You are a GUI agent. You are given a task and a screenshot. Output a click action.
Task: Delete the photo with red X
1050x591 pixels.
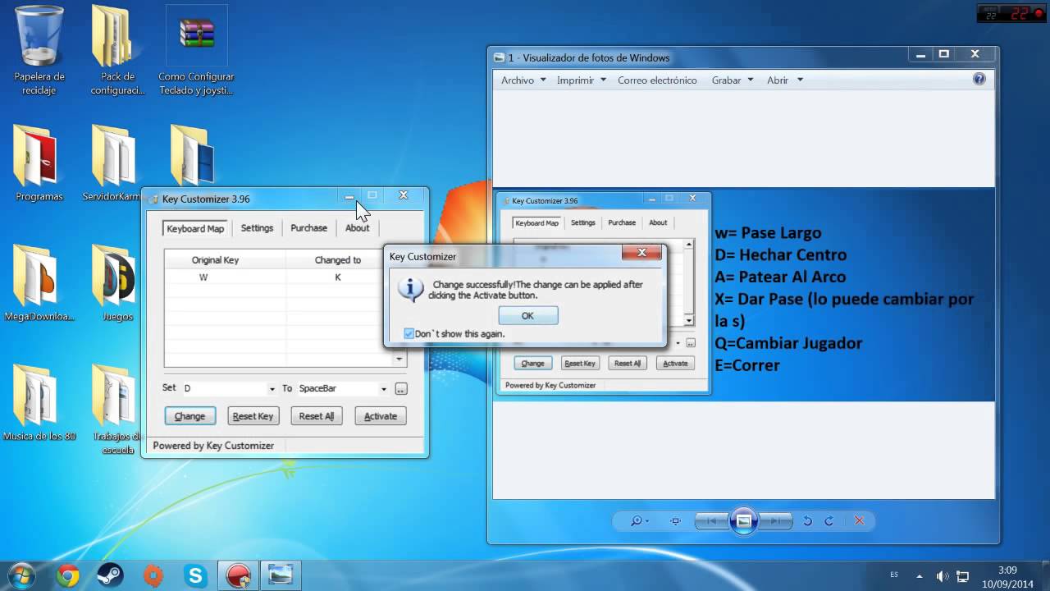pyautogui.click(x=859, y=521)
